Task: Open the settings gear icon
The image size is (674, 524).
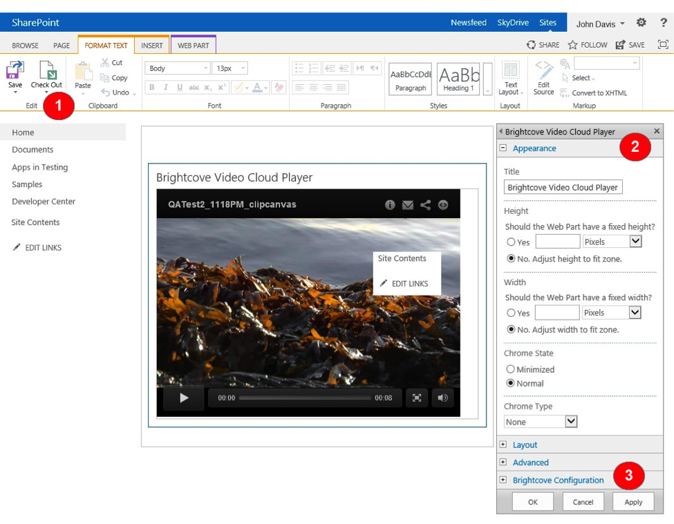Action: coord(641,23)
